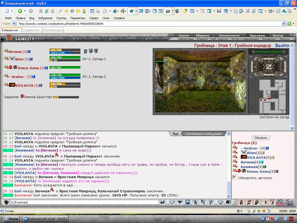This screenshot has width=297, height=223.
Task: Open info icon next to Blaw in party list
Action: 31,59
